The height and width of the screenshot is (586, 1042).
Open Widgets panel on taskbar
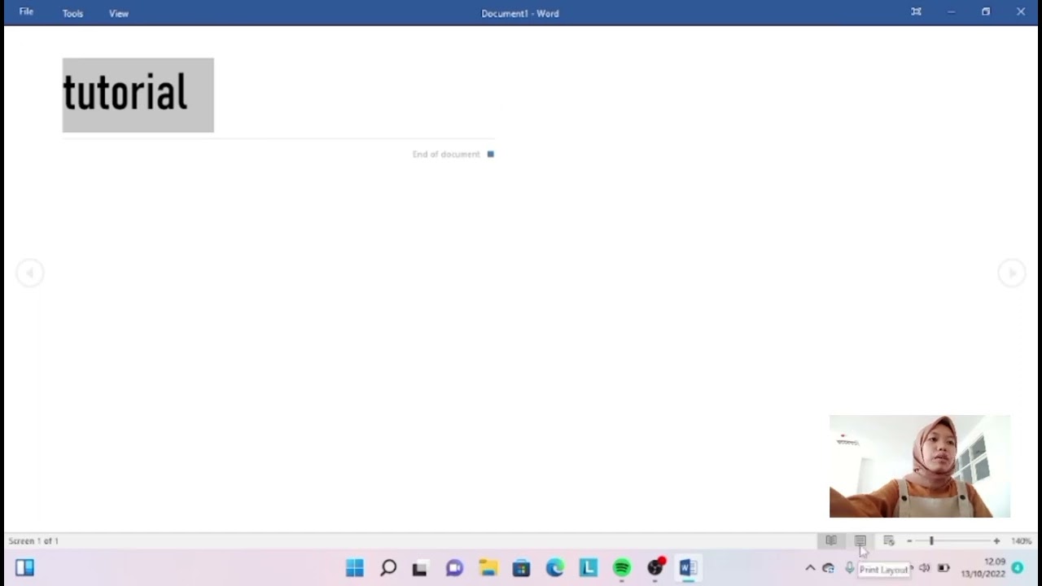(x=24, y=568)
